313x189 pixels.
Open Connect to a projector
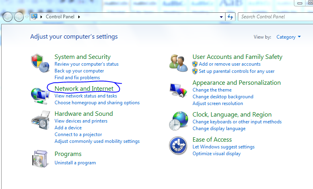(78, 134)
